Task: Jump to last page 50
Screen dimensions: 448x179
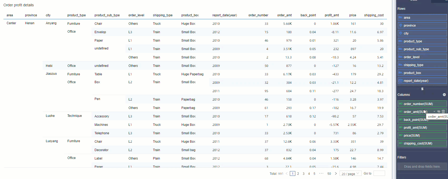Action: 329,174
